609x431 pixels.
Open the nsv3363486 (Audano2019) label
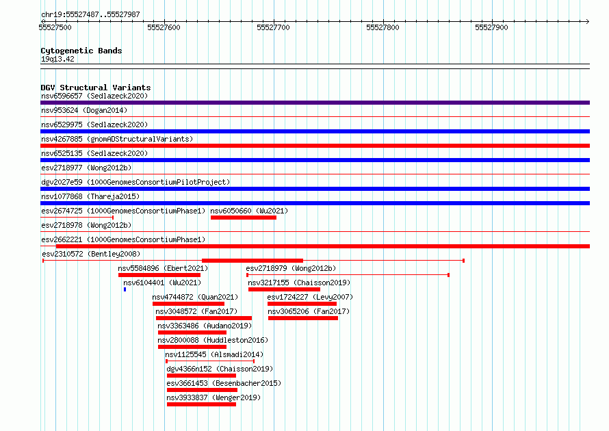[x=205, y=326]
